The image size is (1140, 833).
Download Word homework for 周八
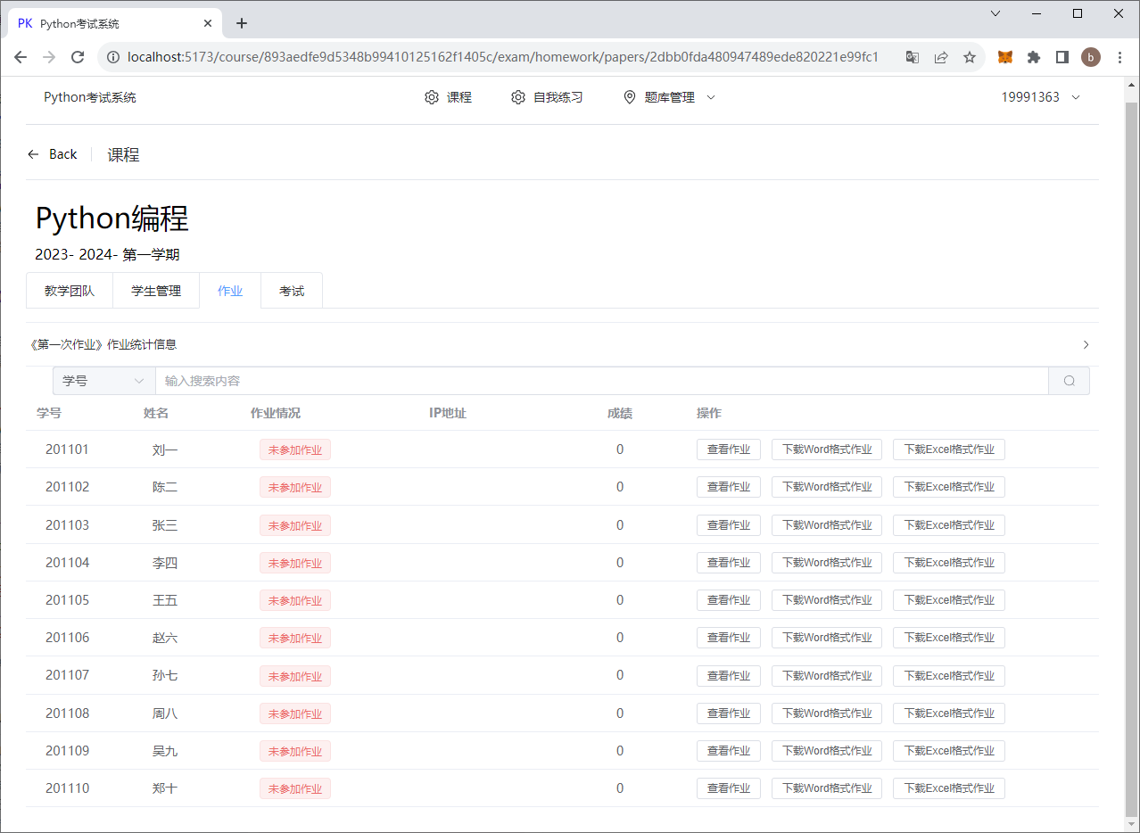(827, 713)
